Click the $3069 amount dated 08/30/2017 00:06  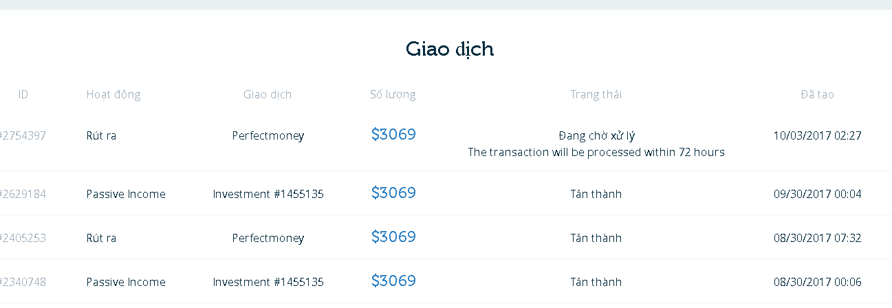coord(393,281)
